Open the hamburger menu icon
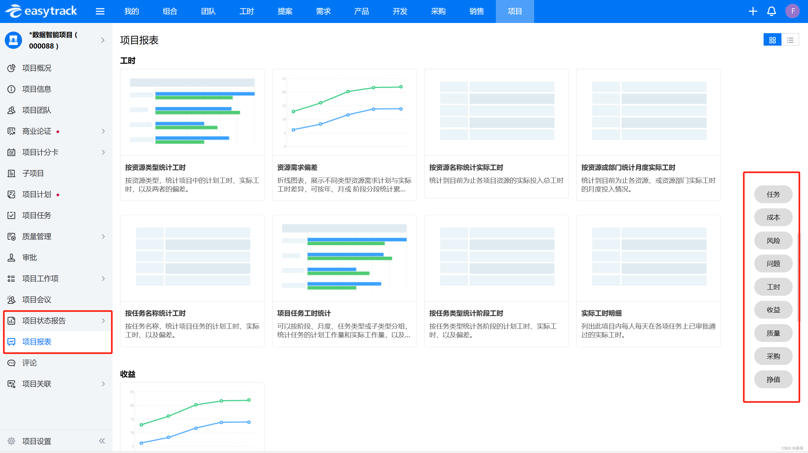The width and height of the screenshot is (808, 453). pyautogui.click(x=100, y=11)
